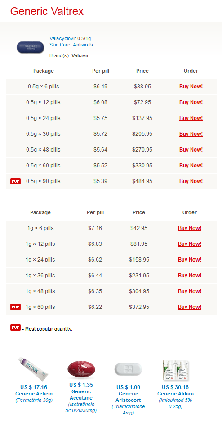This screenshot has height=423, width=222.
Task: Open the Valacyclovir link
Action: point(62,39)
